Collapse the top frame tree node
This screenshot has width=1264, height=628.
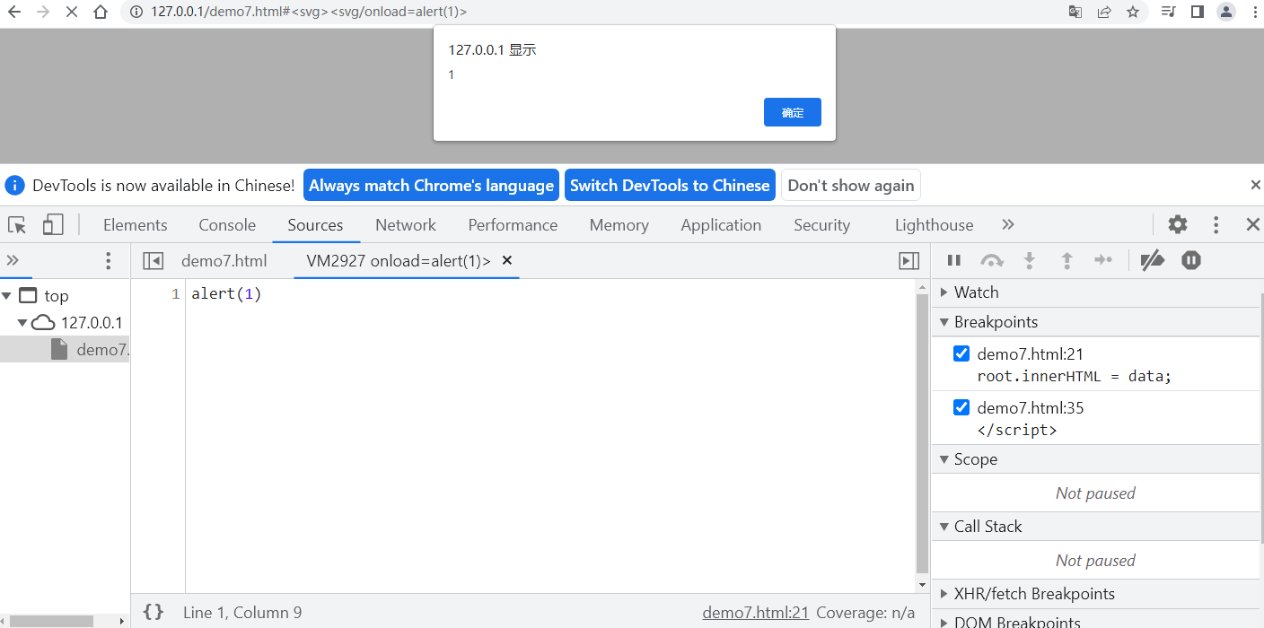[x=6, y=295]
